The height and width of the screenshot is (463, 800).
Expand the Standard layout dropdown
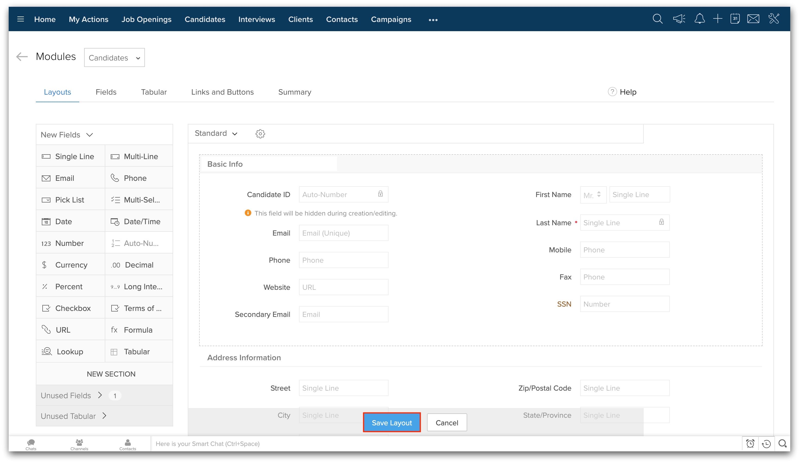click(216, 134)
